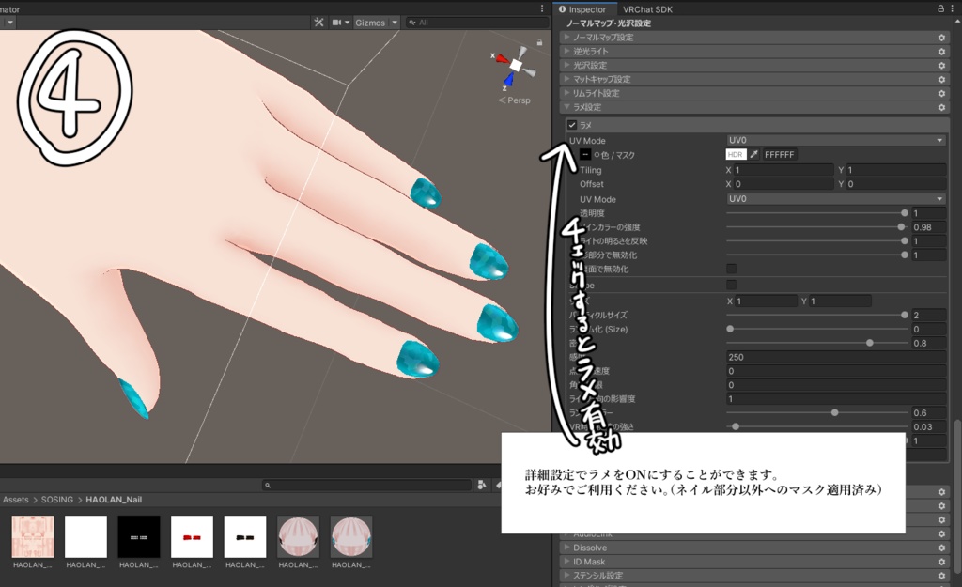The image size is (962, 587).
Task: Open the Gizmos dropdown in scene toolbar
Action: point(375,22)
